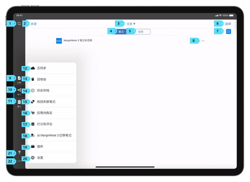Open the notebook row ellipsis options

(203, 41)
